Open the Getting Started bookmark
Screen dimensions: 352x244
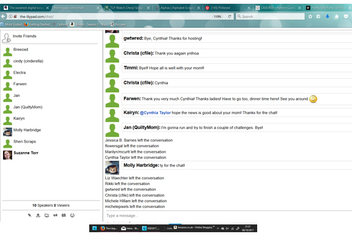tap(37, 24)
